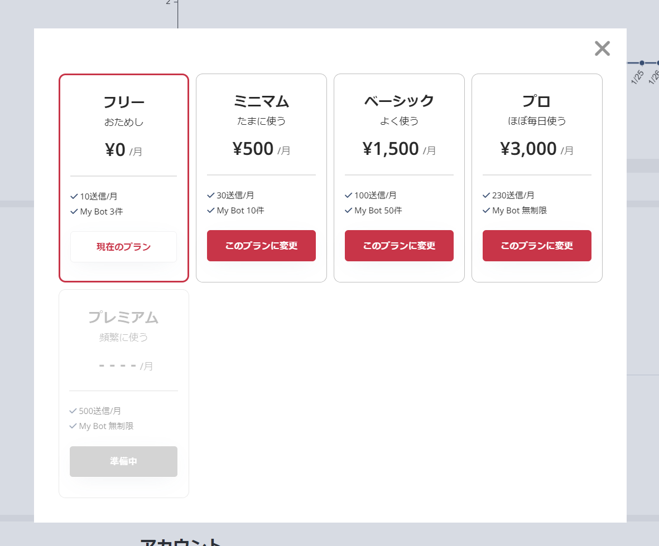
Task: Click the disabled 準備中 button
Action: click(x=123, y=461)
